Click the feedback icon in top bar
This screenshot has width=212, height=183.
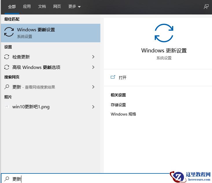point(206,6)
